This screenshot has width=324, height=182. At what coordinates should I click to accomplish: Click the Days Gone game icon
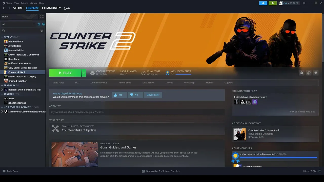[6, 59]
